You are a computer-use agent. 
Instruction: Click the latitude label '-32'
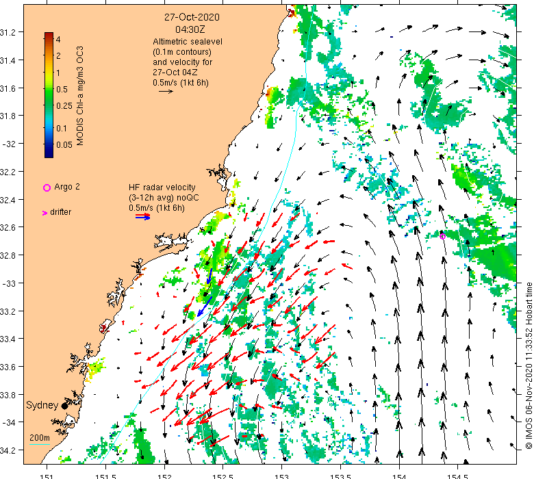point(8,144)
